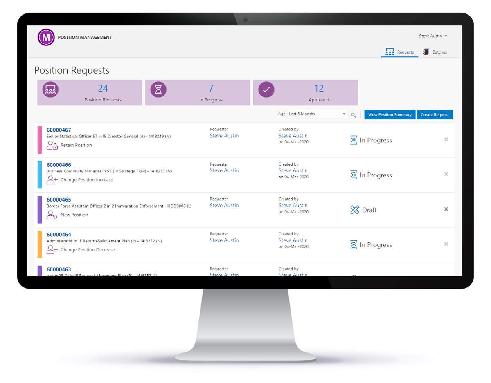
Task: Open request 60000464
Action: click(x=59, y=235)
